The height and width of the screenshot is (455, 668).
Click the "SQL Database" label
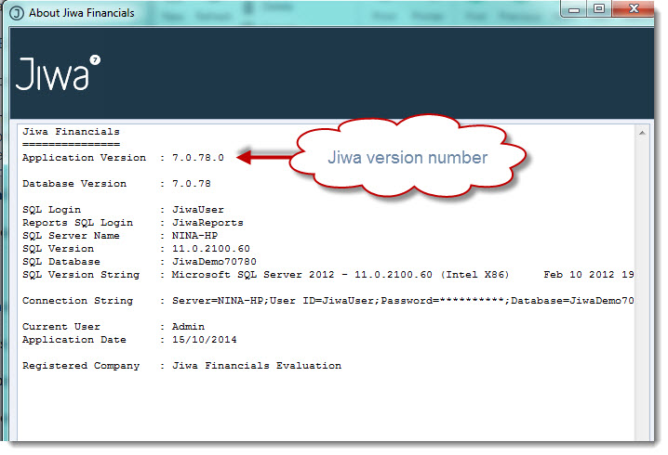tap(61, 262)
